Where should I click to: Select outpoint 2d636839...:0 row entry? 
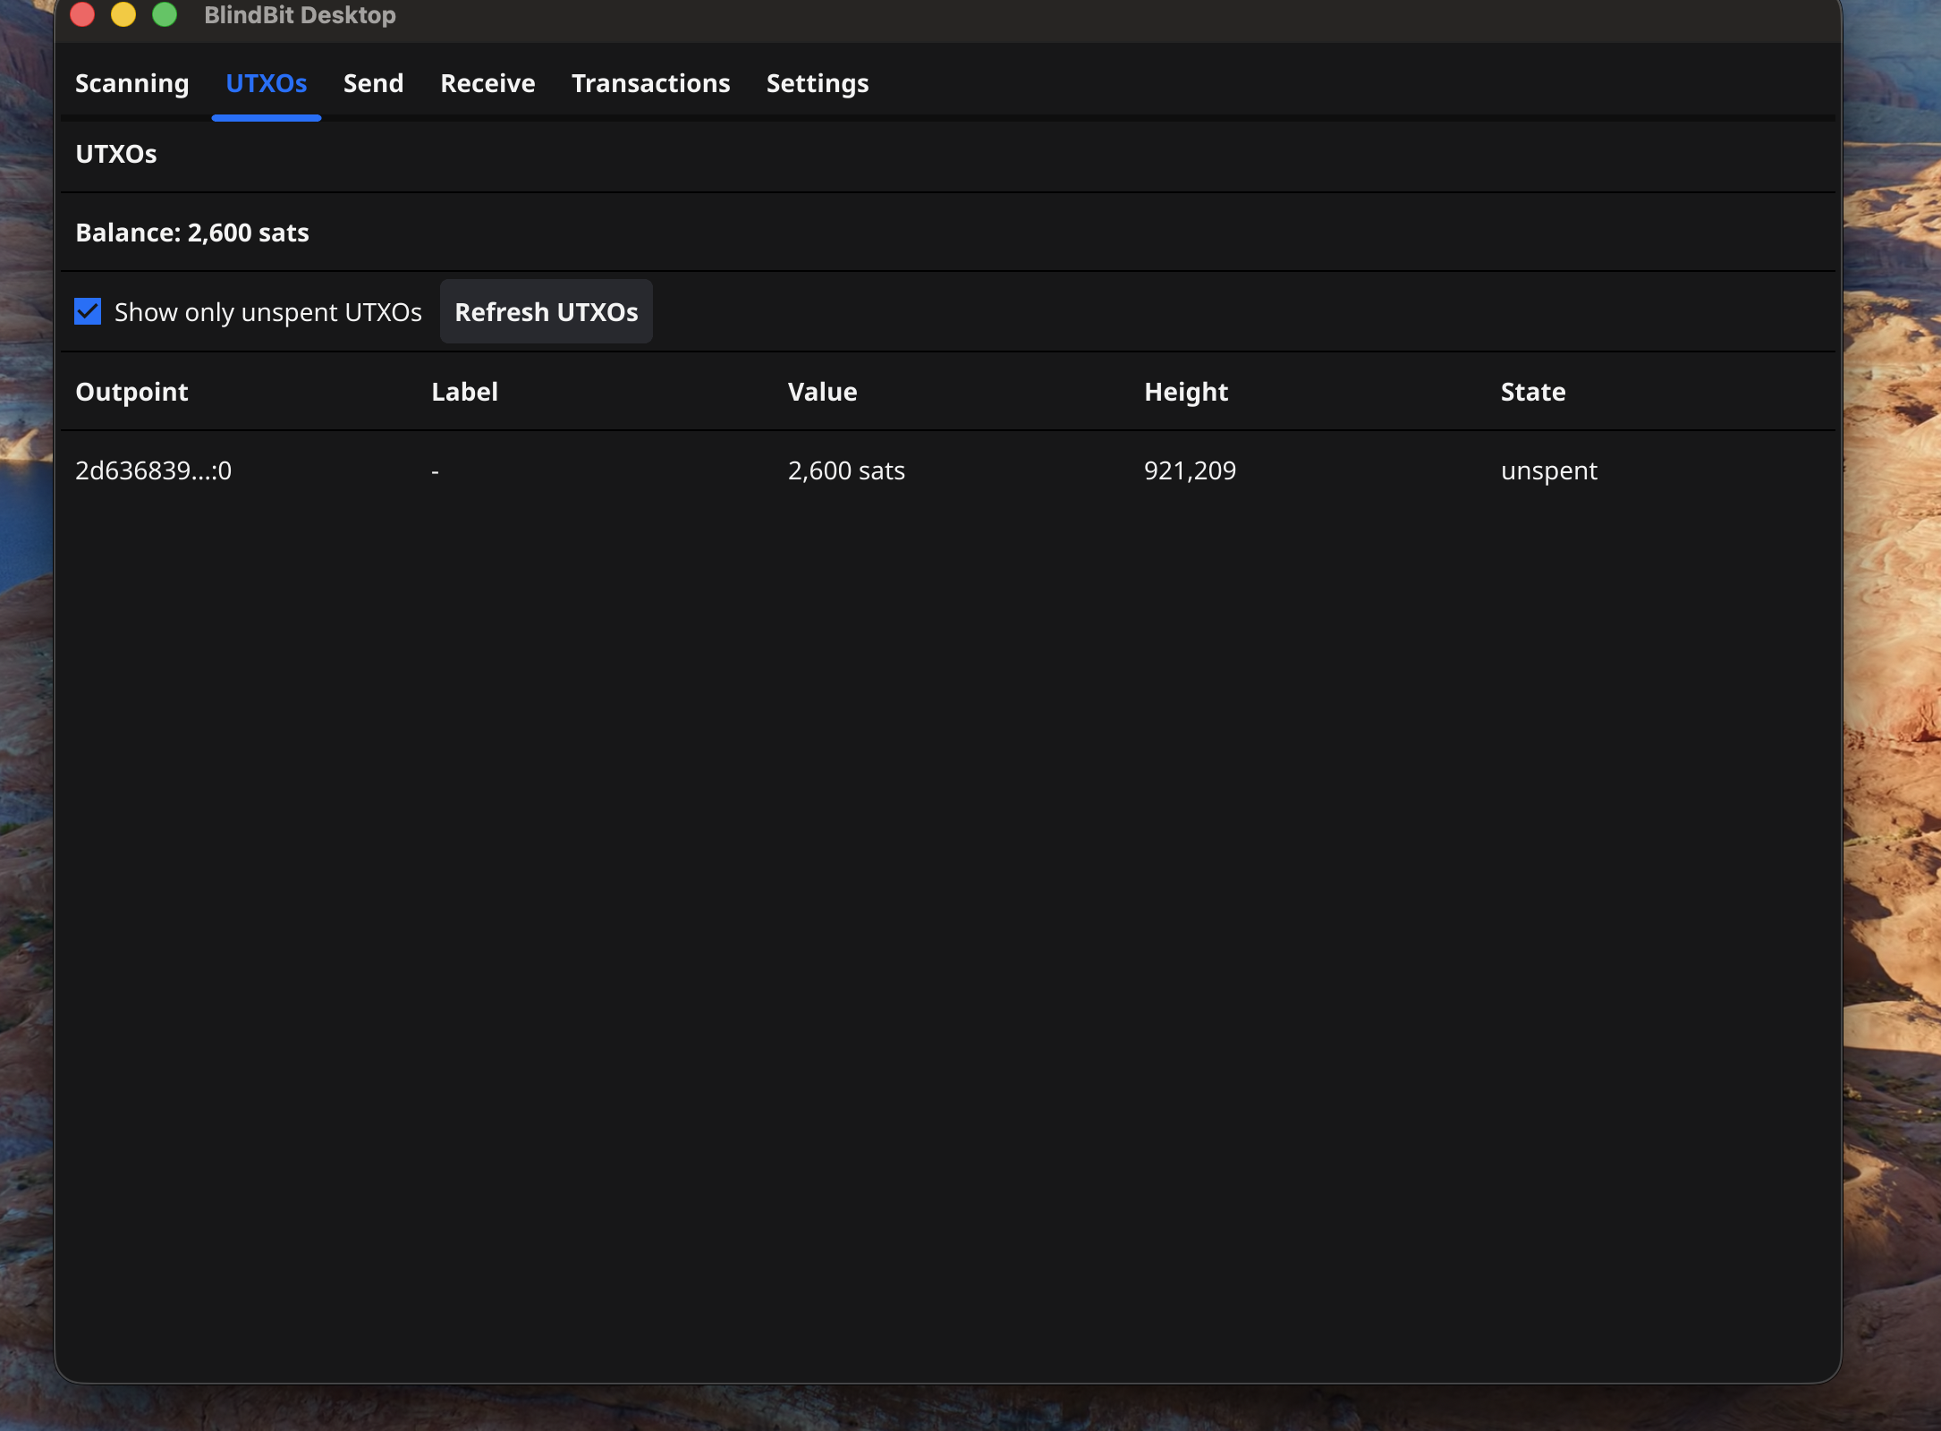153,470
